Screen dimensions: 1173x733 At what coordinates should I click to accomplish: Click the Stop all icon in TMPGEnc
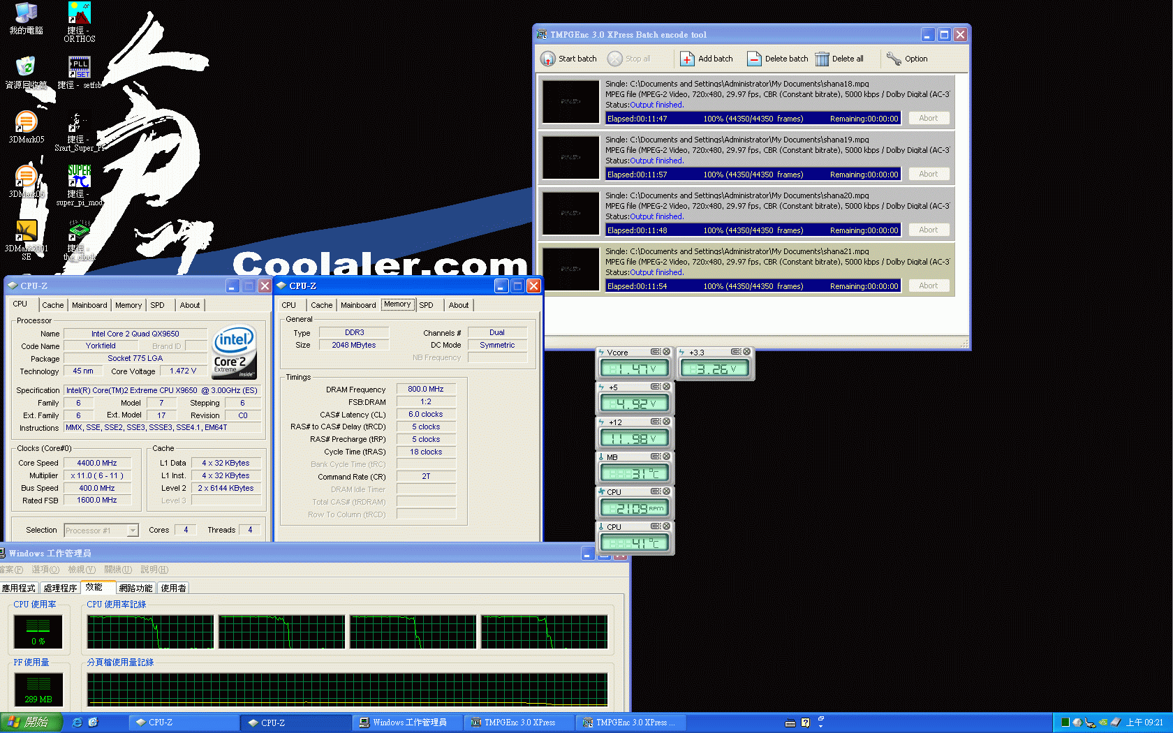(x=615, y=59)
